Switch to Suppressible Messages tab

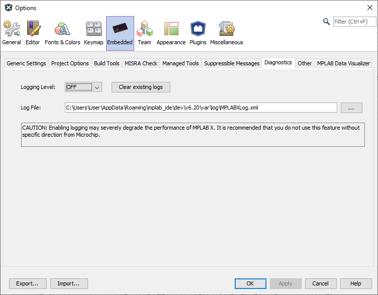coord(232,63)
